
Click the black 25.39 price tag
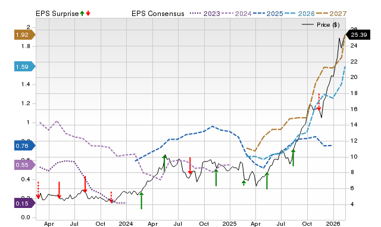[358, 34]
